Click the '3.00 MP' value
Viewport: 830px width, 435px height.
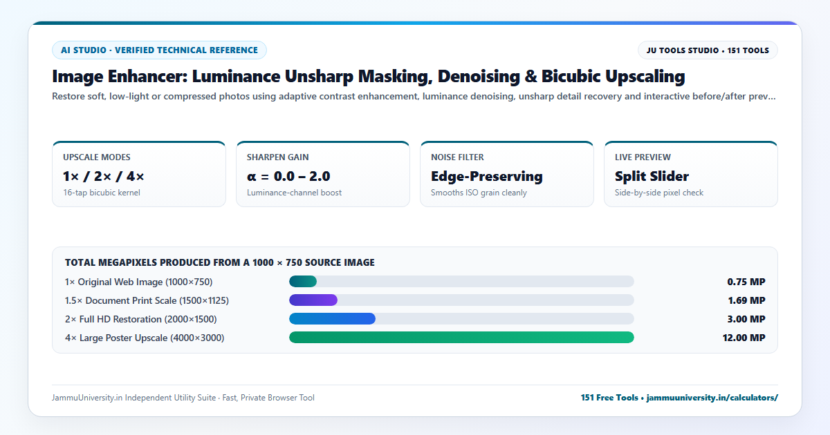click(746, 319)
